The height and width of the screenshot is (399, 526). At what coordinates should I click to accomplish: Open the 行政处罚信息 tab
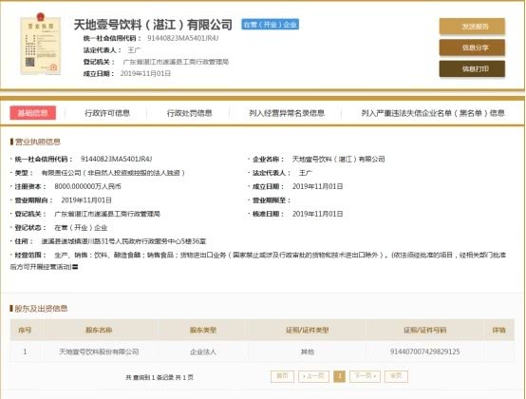pos(190,113)
